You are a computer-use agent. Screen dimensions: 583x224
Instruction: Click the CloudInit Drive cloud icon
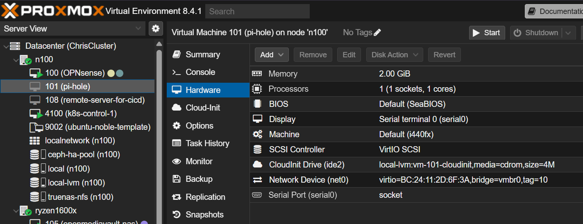[x=257, y=165]
